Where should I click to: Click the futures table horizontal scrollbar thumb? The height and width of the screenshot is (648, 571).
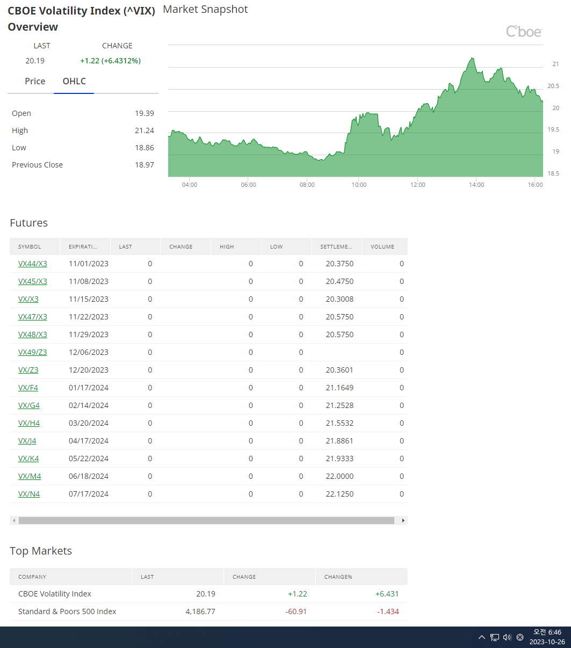206,520
